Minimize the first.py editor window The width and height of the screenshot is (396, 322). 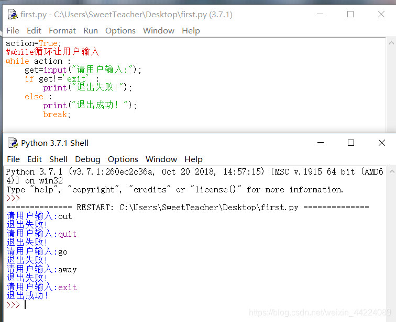320,14
